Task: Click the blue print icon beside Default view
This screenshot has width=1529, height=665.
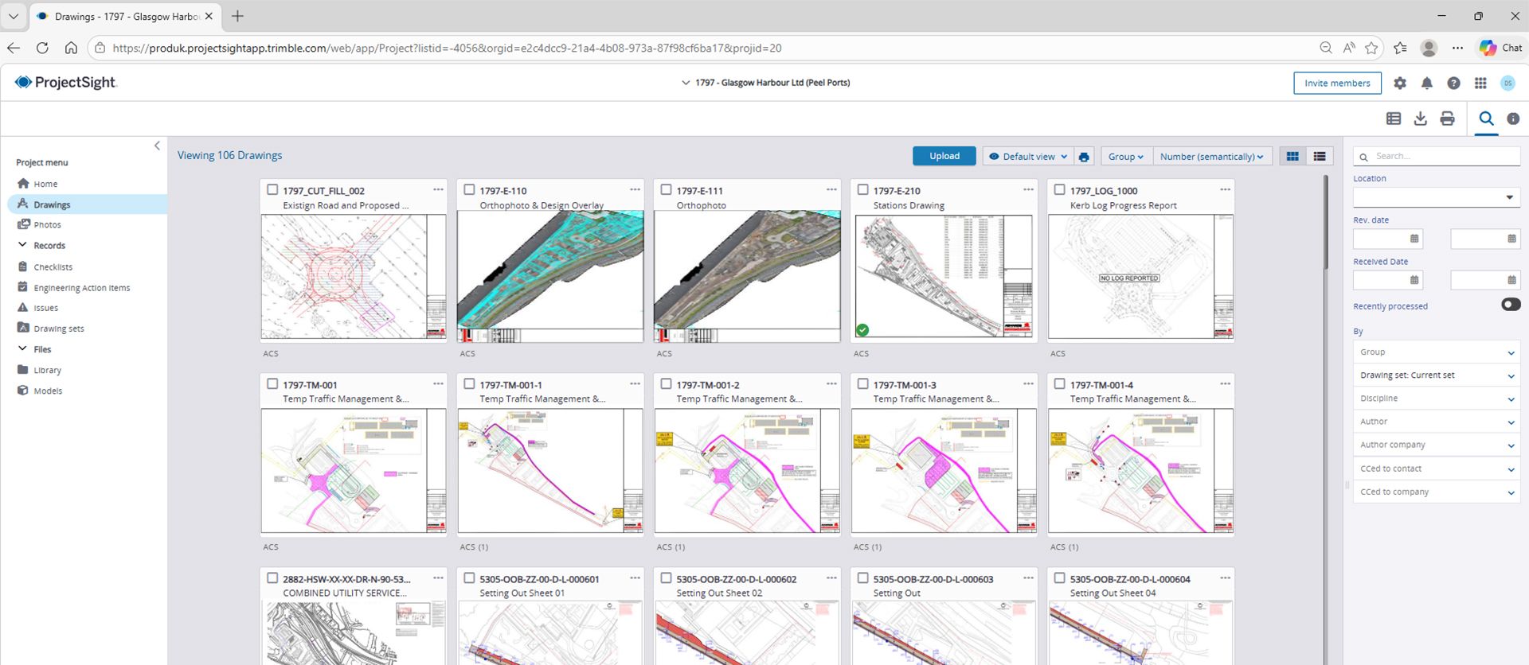Action: pos(1084,157)
